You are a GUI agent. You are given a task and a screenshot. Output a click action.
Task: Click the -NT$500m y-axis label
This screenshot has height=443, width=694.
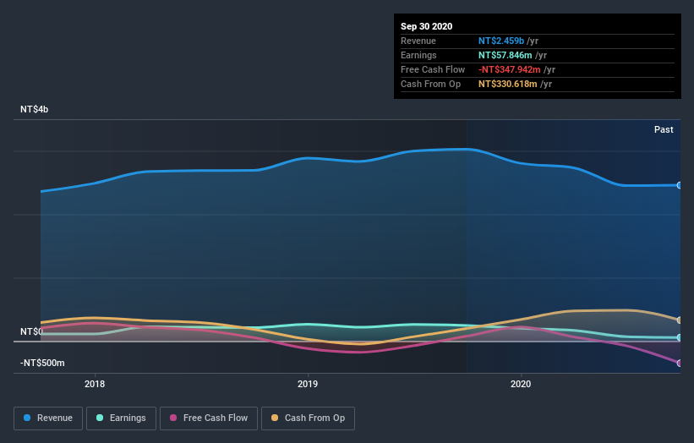pyautogui.click(x=42, y=363)
